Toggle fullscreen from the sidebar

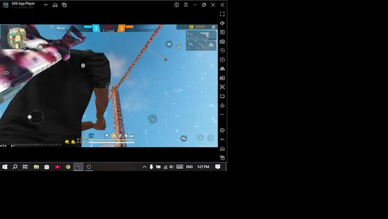tap(222, 14)
